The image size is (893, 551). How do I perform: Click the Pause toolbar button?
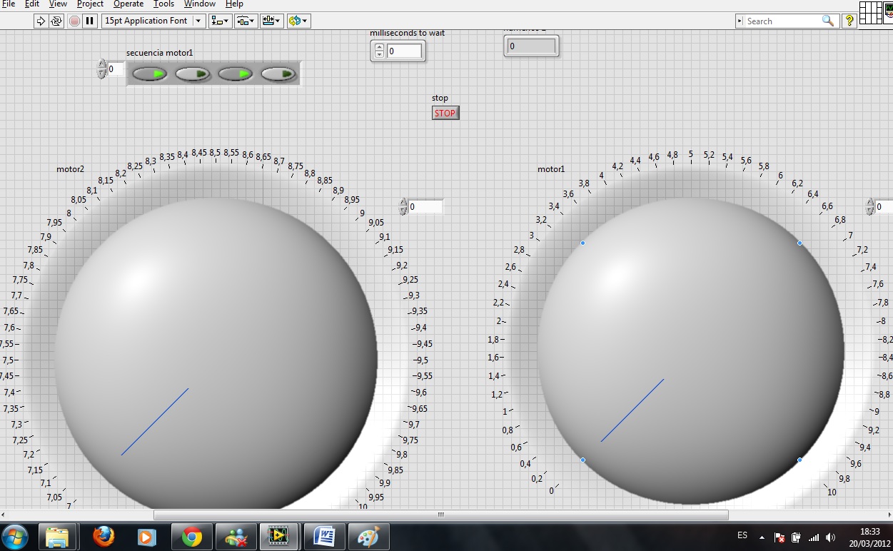click(x=90, y=21)
